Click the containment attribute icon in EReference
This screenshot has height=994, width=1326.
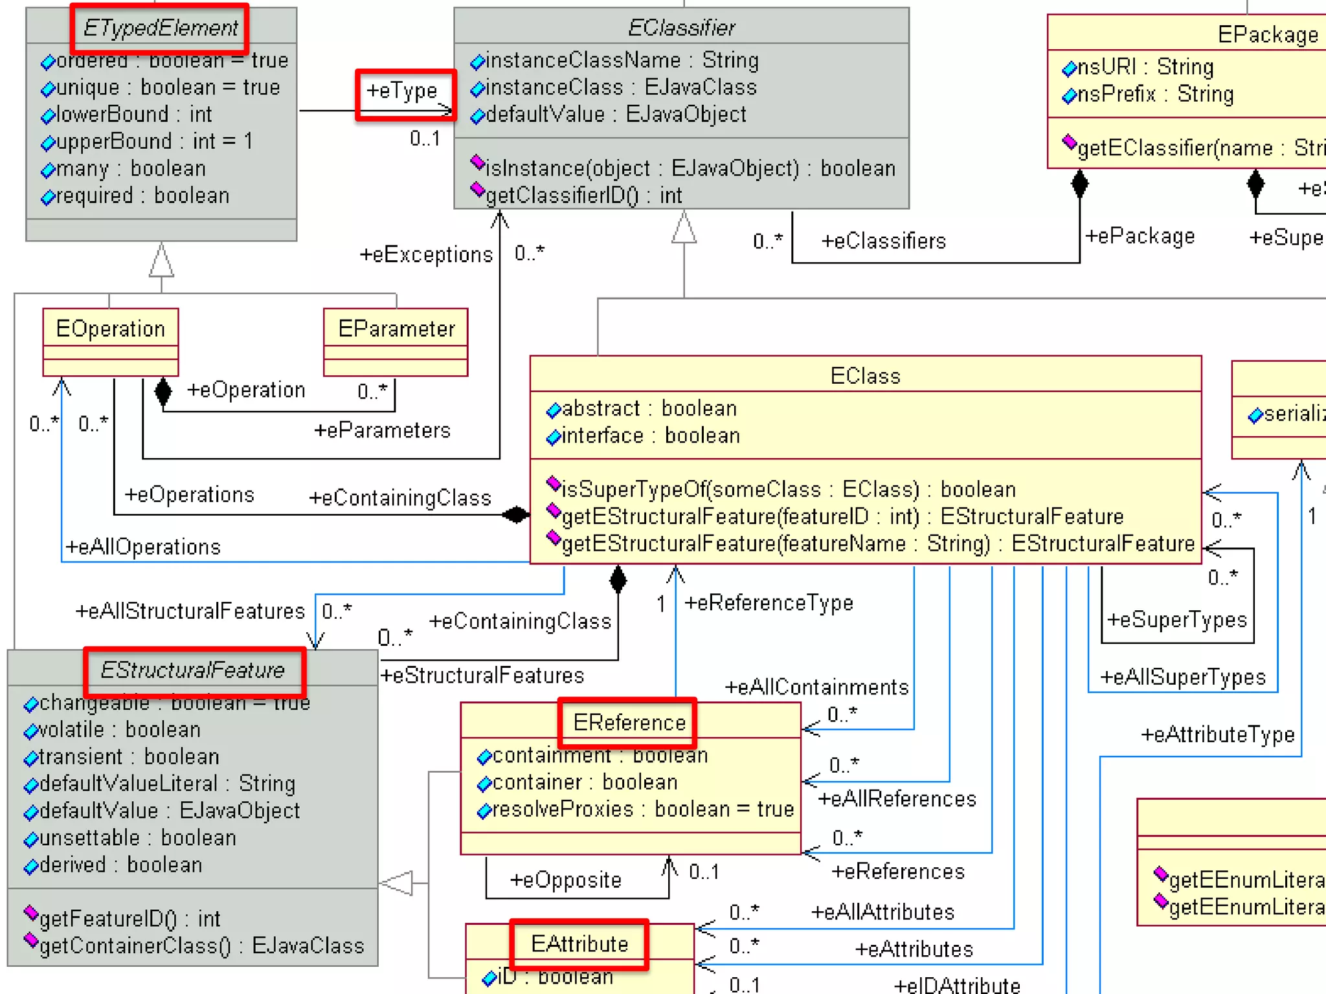coord(484,757)
